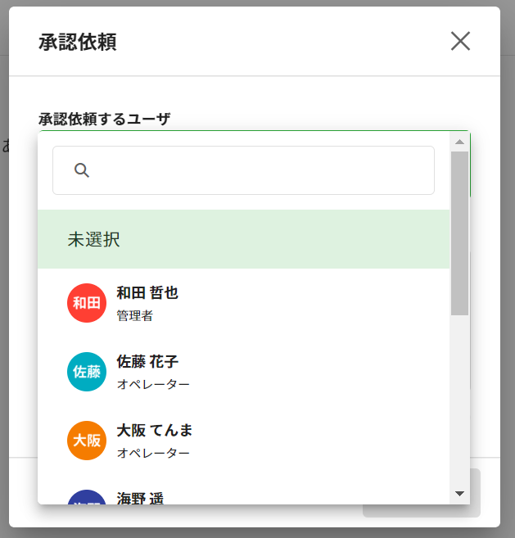Screen dimensions: 515x538
Task: Click the partially visible blue 海野 avatar
Action: click(x=87, y=497)
